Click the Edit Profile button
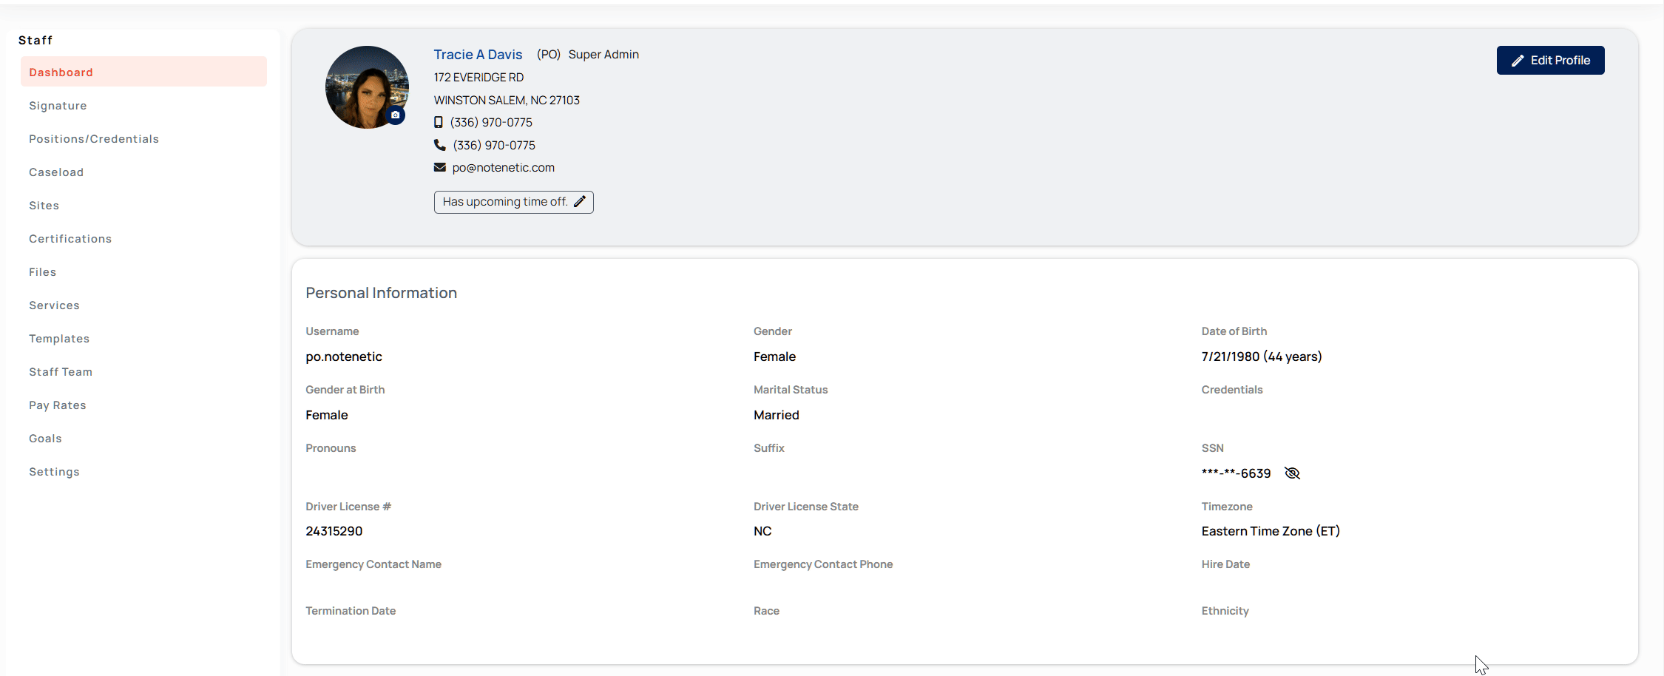Viewport: 1664px width, 676px height. [1550, 60]
